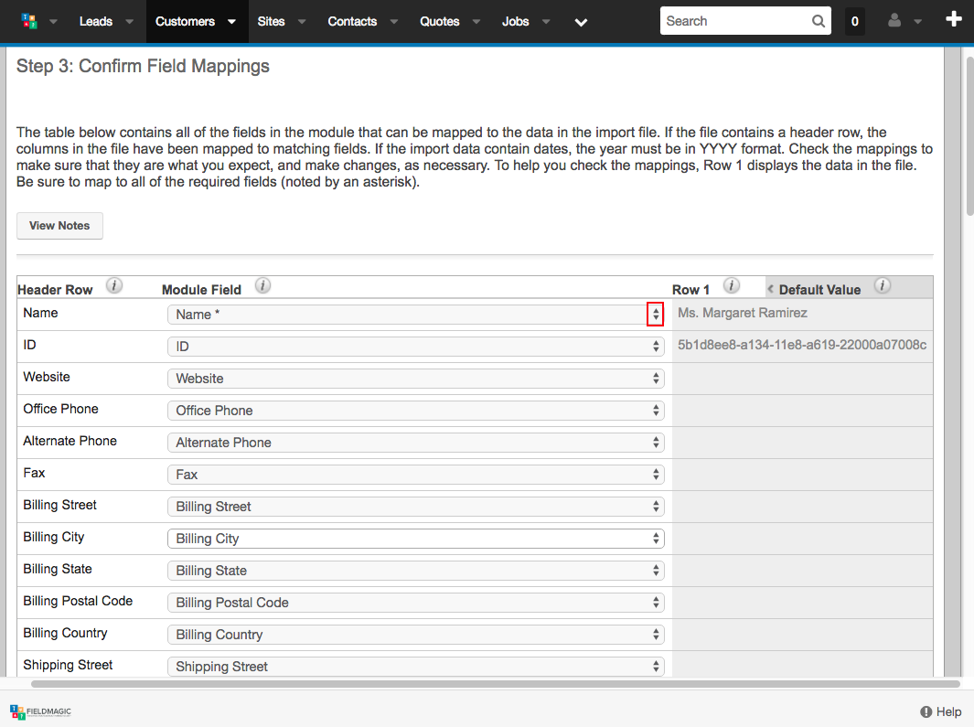This screenshot has width=974, height=727.
Task: Open the Jobs module tab
Action: [515, 21]
